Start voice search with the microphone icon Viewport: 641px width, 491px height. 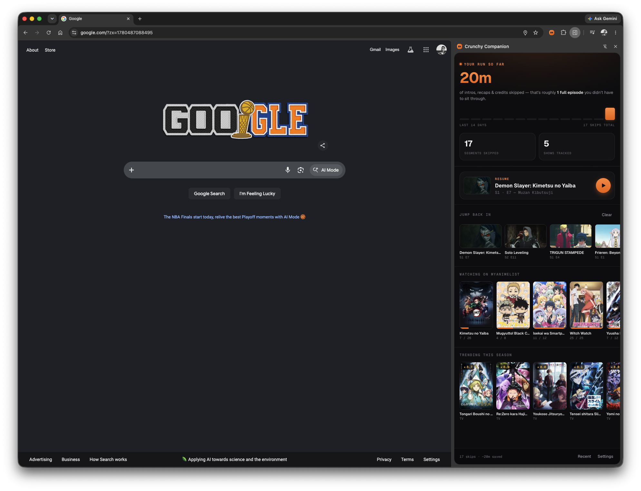click(288, 170)
